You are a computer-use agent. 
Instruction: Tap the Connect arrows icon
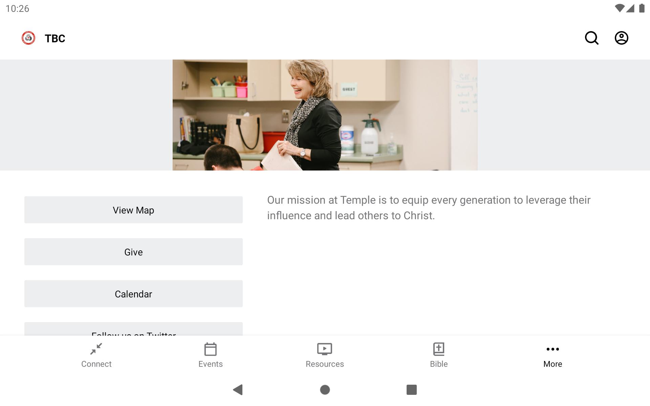click(96, 349)
